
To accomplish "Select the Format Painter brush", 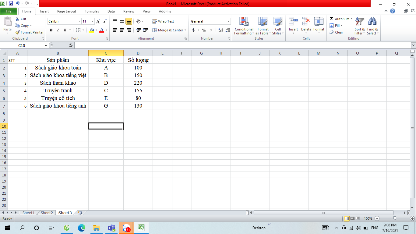I will coord(17,32).
